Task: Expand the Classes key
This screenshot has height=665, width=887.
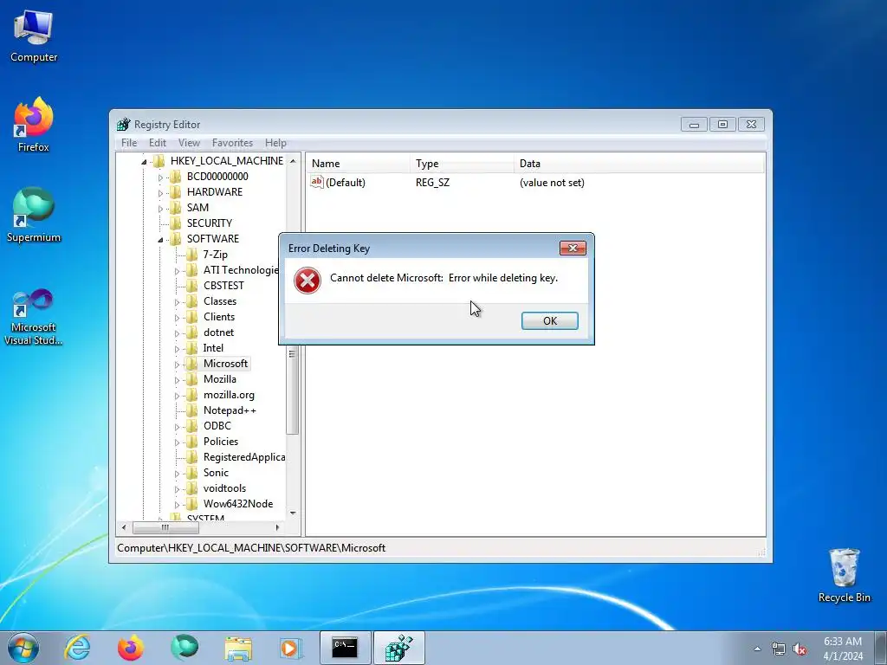Action: (177, 302)
